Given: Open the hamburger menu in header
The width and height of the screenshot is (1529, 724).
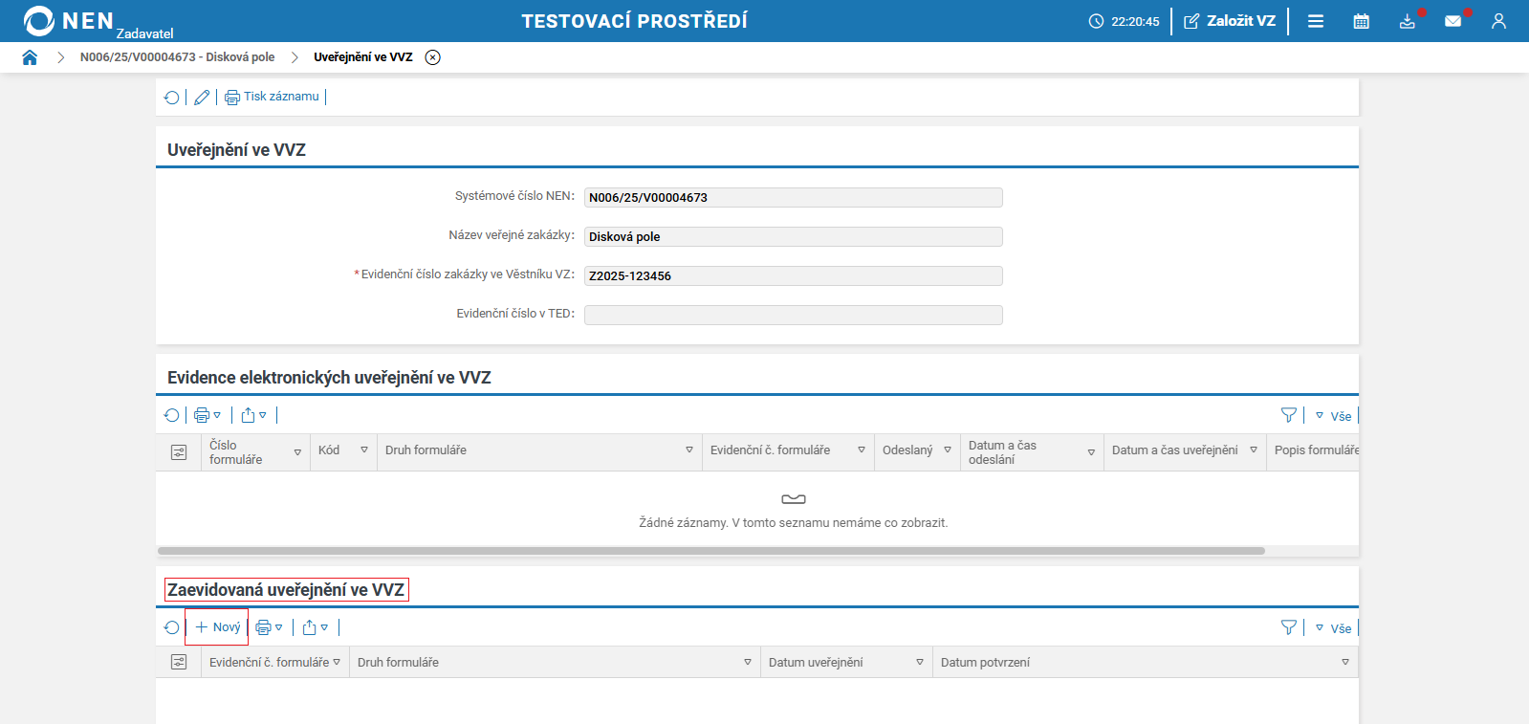Looking at the screenshot, I should tap(1316, 21).
